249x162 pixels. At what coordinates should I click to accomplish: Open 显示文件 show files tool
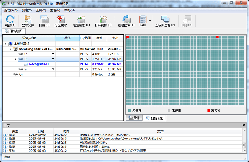(x=28, y=21)
